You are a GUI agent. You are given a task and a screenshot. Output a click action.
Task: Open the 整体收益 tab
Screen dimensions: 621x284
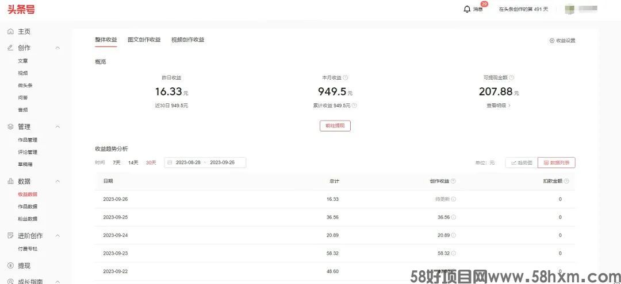pyautogui.click(x=106, y=40)
